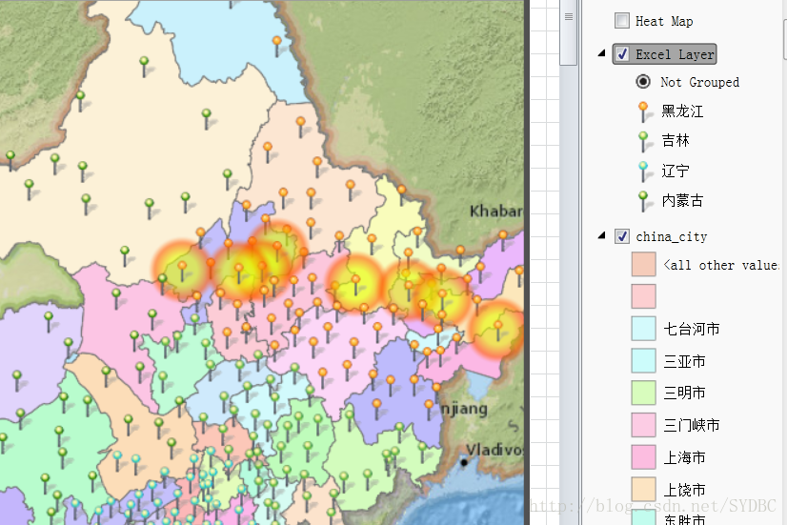
Task: Click the orange pin at map top
Action: pyautogui.click(x=277, y=44)
